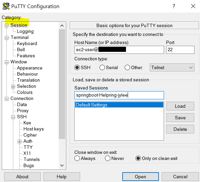The height and width of the screenshot is (182, 200).
Task: Select the SSH connection type radio
Action: pyautogui.click(x=77, y=67)
